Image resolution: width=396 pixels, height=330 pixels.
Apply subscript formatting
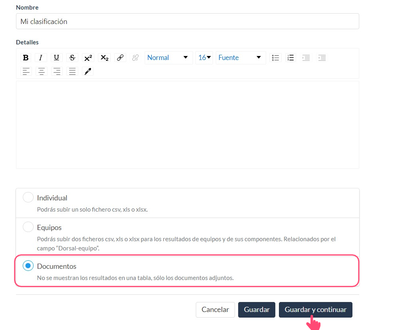coord(104,58)
